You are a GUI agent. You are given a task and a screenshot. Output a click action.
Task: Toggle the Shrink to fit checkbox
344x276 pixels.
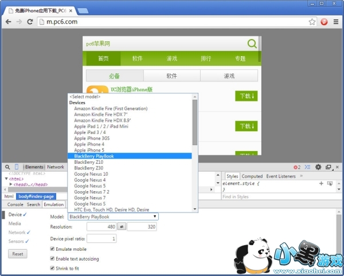(x=52, y=268)
